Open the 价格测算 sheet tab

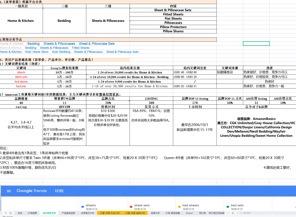(32, 213)
